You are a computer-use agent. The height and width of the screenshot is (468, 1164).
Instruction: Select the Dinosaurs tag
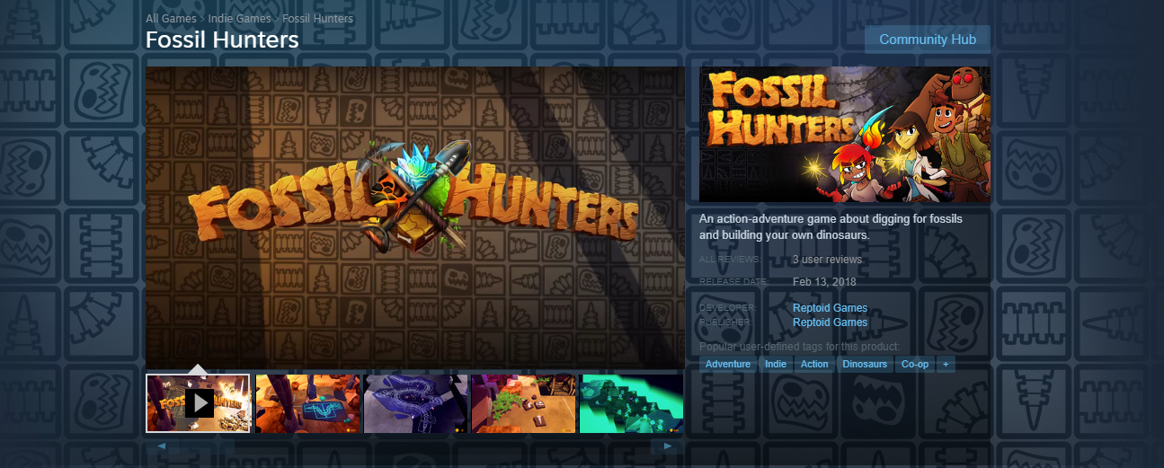865,364
